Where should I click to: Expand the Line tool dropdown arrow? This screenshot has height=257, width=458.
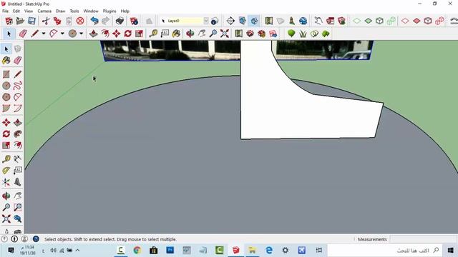tap(43, 34)
